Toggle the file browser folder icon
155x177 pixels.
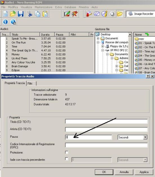point(120,14)
